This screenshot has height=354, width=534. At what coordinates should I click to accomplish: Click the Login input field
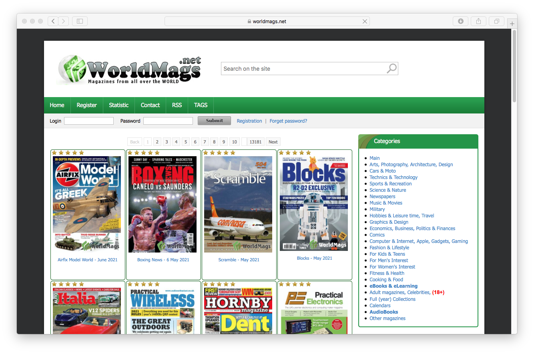89,121
